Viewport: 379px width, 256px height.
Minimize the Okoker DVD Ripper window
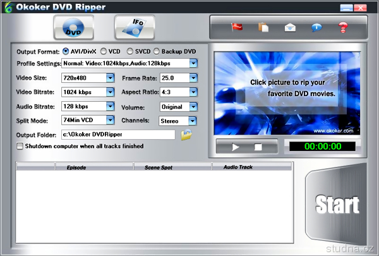click(x=346, y=8)
